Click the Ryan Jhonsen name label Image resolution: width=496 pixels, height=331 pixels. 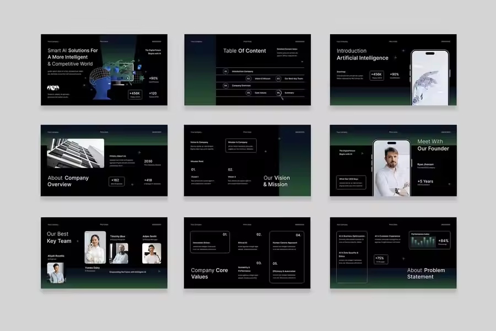click(425, 164)
